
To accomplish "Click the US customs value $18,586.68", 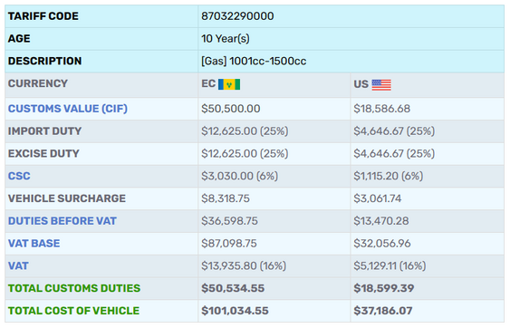I will [x=382, y=109].
